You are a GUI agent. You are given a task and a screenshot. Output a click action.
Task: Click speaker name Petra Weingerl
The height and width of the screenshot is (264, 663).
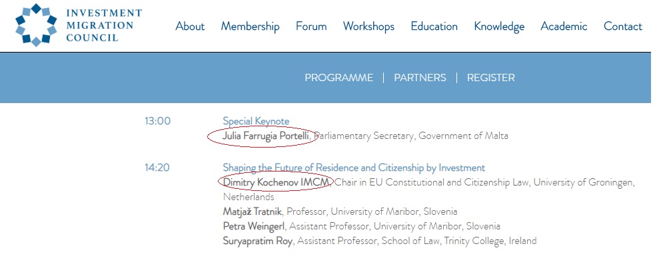[x=254, y=227]
